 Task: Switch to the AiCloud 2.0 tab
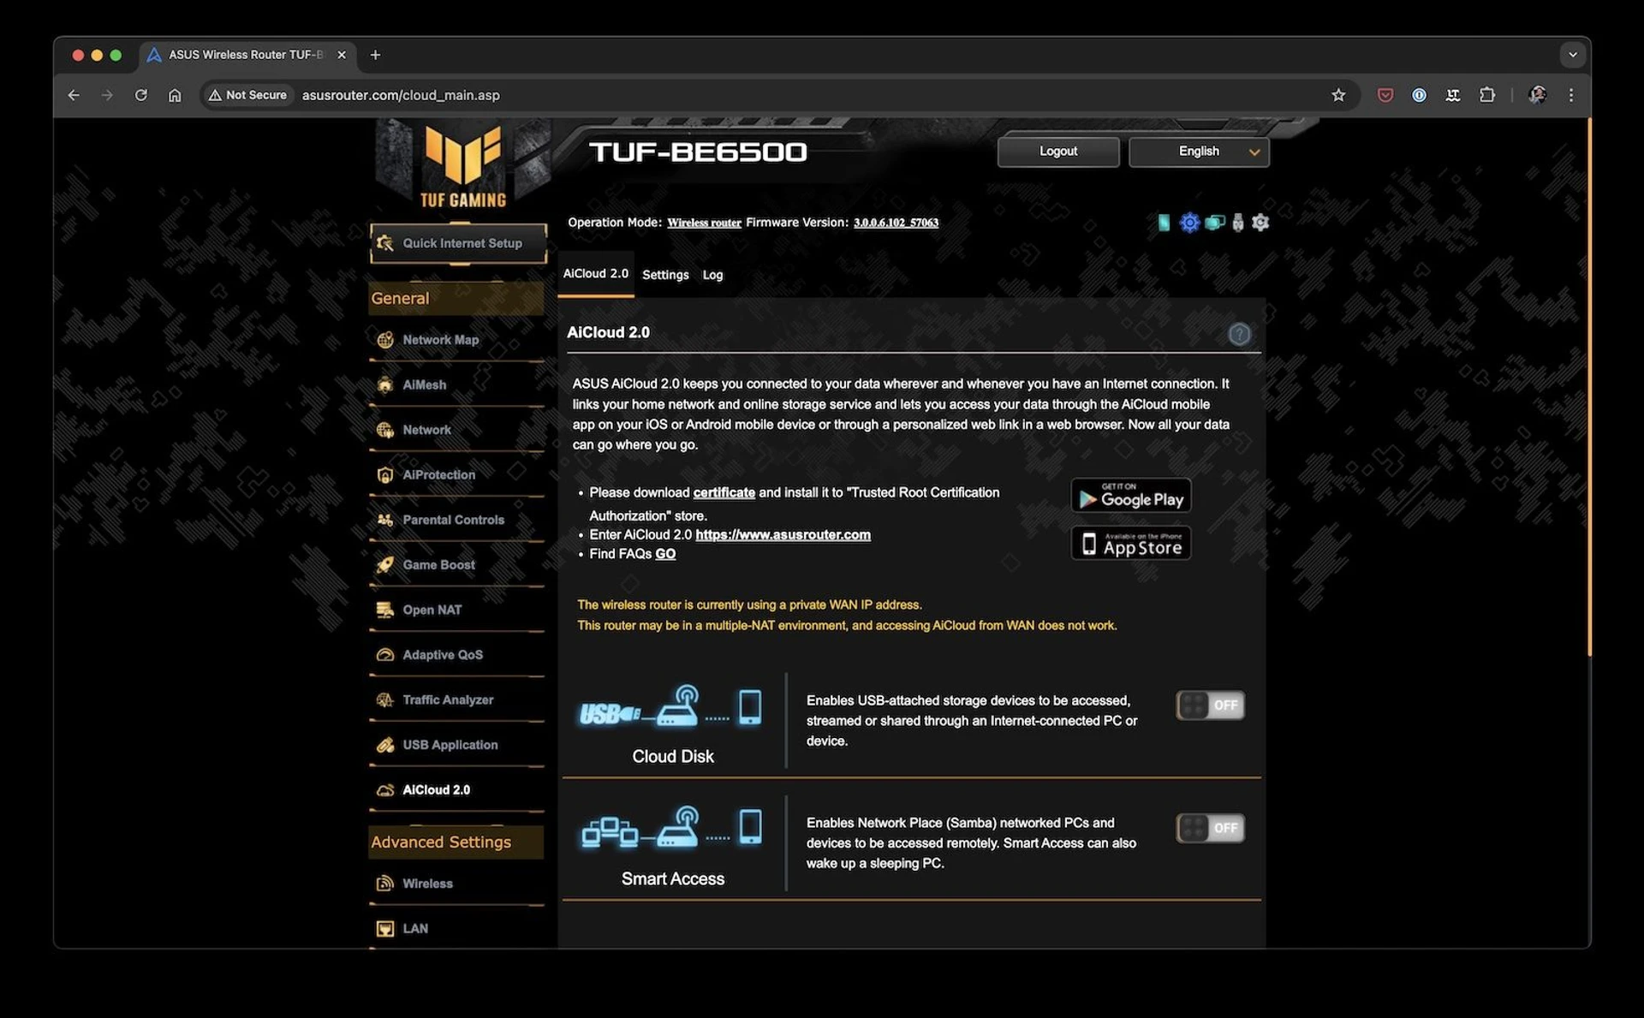[x=596, y=274]
